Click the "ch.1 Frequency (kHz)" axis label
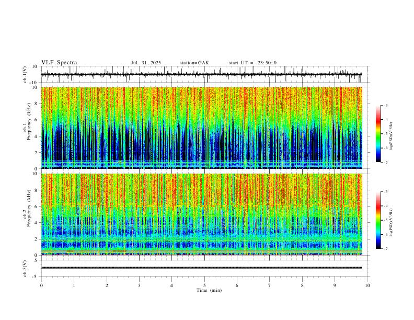The image size is (414, 320). click(27, 121)
